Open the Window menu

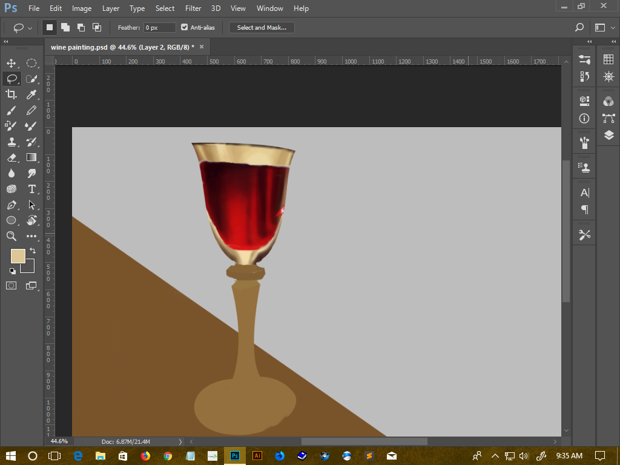[269, 8]
